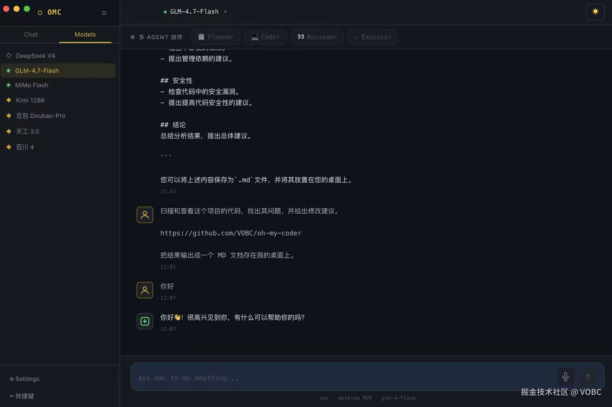The image size is (612, 407).
Task: Click the ## 结论 heading
Action: (173, 125)
